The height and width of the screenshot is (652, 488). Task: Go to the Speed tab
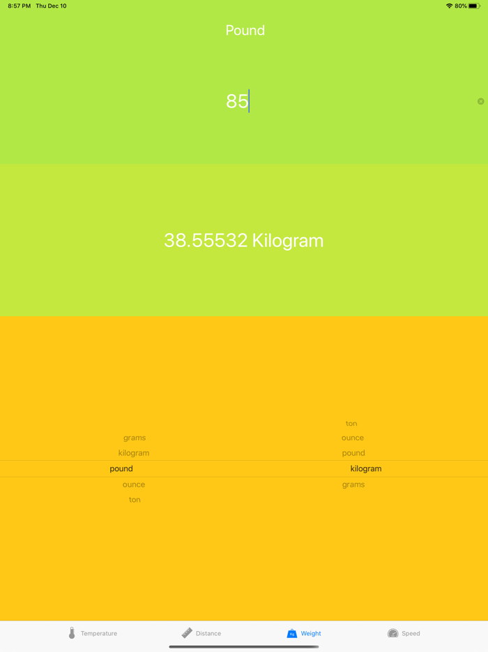point(404,633)
